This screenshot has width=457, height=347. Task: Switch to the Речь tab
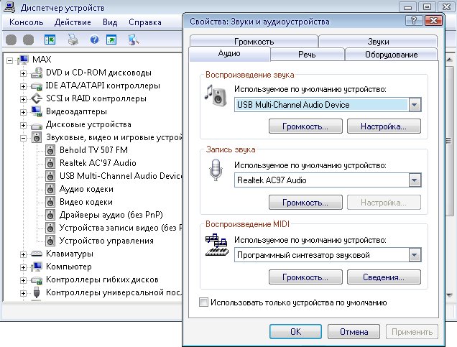tap(305, 55)
